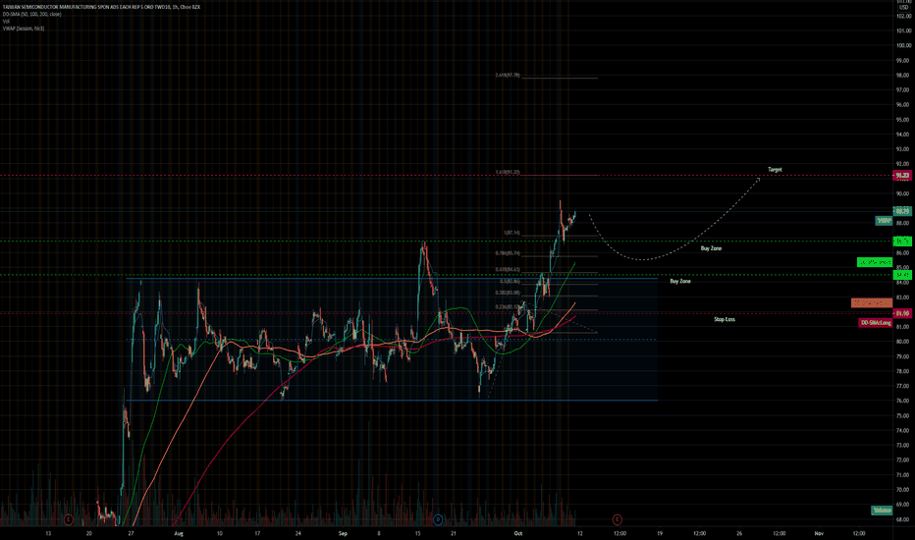Open the earnings E marker in mid-July
This screenshot has width=915, height=540.
[69, 519]
